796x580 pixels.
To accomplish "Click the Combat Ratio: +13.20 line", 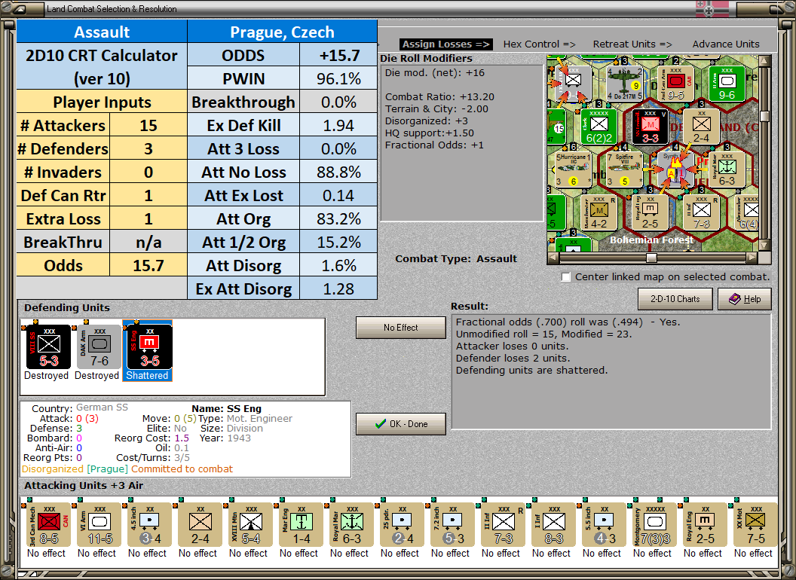I will click(x=439, y=97).
